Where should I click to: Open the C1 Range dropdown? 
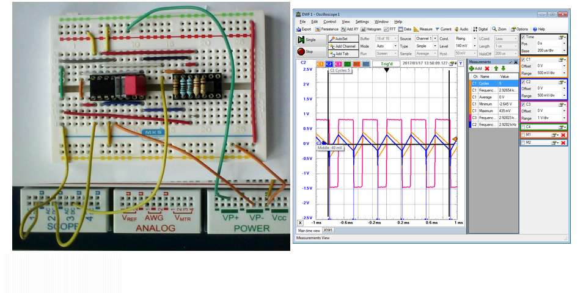[564, 73]
